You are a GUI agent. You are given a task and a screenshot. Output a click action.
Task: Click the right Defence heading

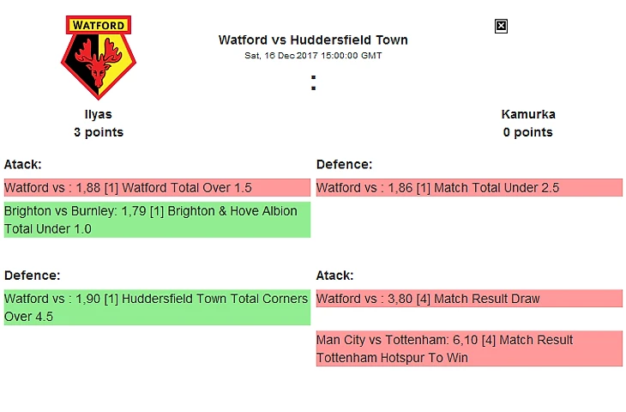[x=344, y=164]
